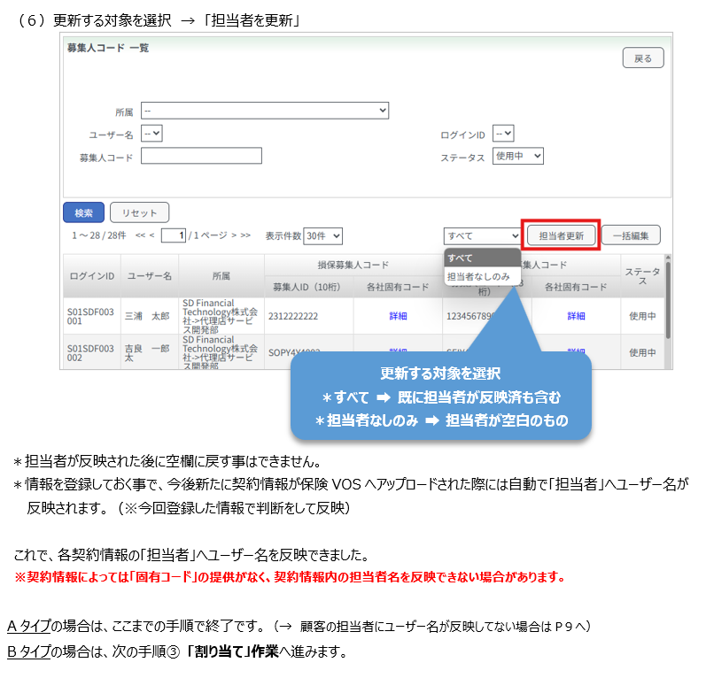Click the ユーザー名 column header
706x678 pixels.
coord(150,276)
